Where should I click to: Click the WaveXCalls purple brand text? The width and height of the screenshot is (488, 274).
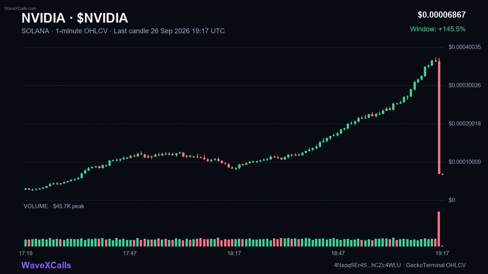coord(46,265)
